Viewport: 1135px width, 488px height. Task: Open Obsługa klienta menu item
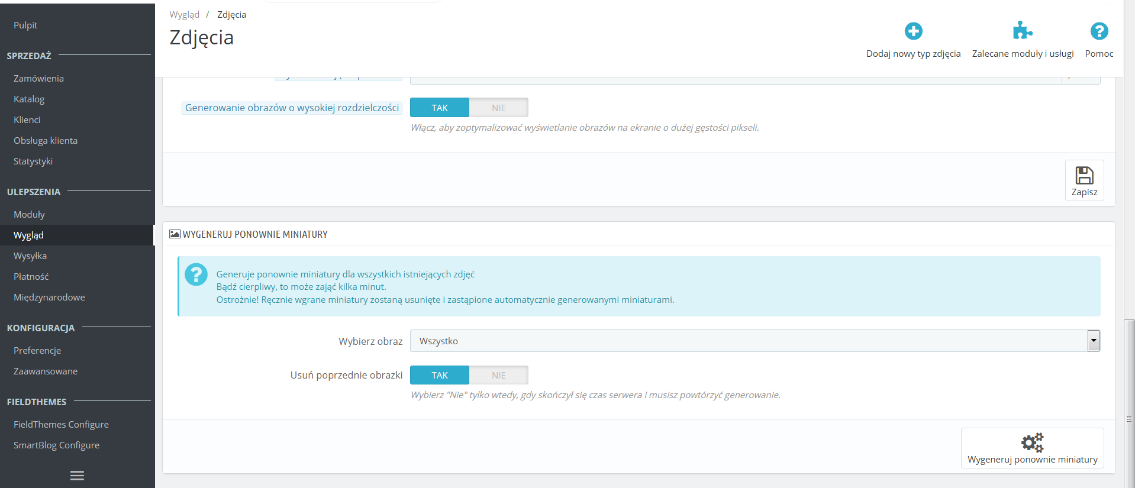pos(46,140)
